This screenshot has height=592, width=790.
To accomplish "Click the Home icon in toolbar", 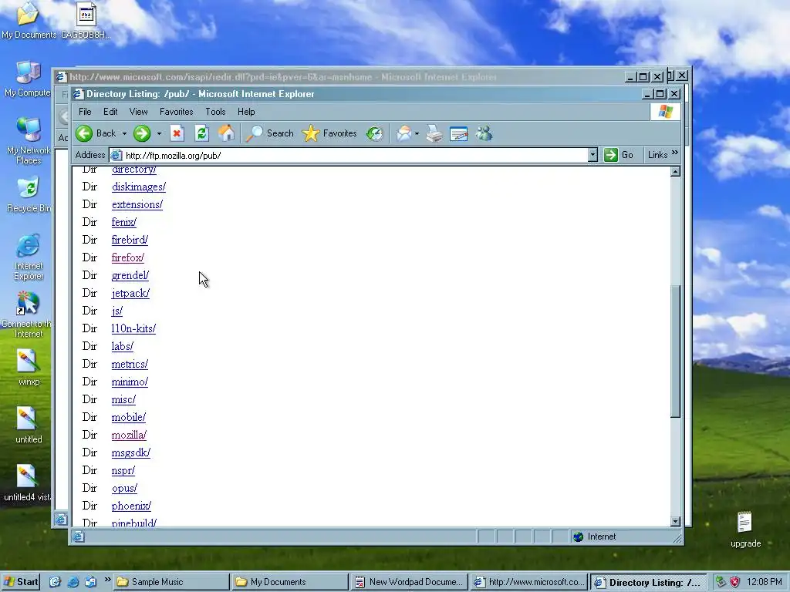I will point(226,133).
